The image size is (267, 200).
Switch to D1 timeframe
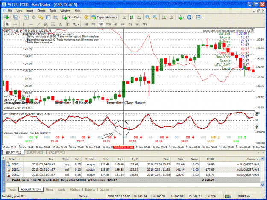tap(130, 24)
